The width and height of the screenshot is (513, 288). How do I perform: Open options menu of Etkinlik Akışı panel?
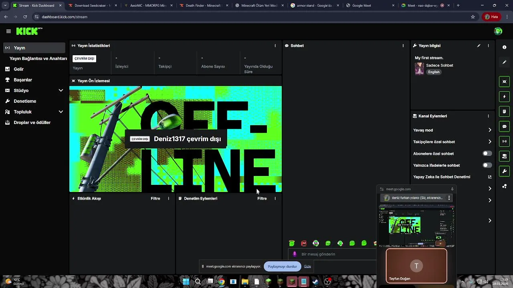168,198
